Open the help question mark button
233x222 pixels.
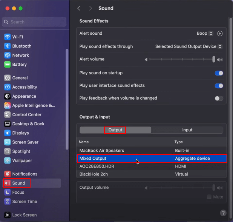pos(223,213)
